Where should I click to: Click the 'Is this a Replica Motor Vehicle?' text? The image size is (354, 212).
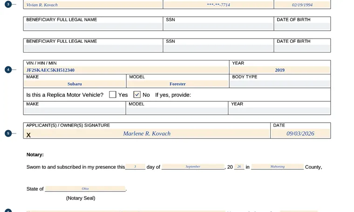coord(65,95)
